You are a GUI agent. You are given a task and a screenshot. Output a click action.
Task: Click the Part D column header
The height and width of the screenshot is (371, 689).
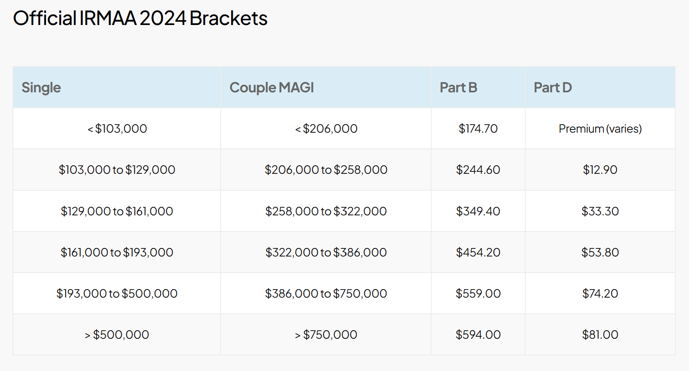553,88
